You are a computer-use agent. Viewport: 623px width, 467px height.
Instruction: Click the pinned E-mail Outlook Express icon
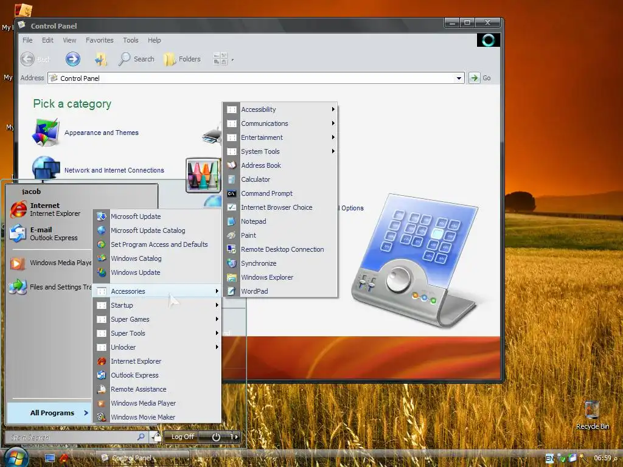[x=18, y=233]
